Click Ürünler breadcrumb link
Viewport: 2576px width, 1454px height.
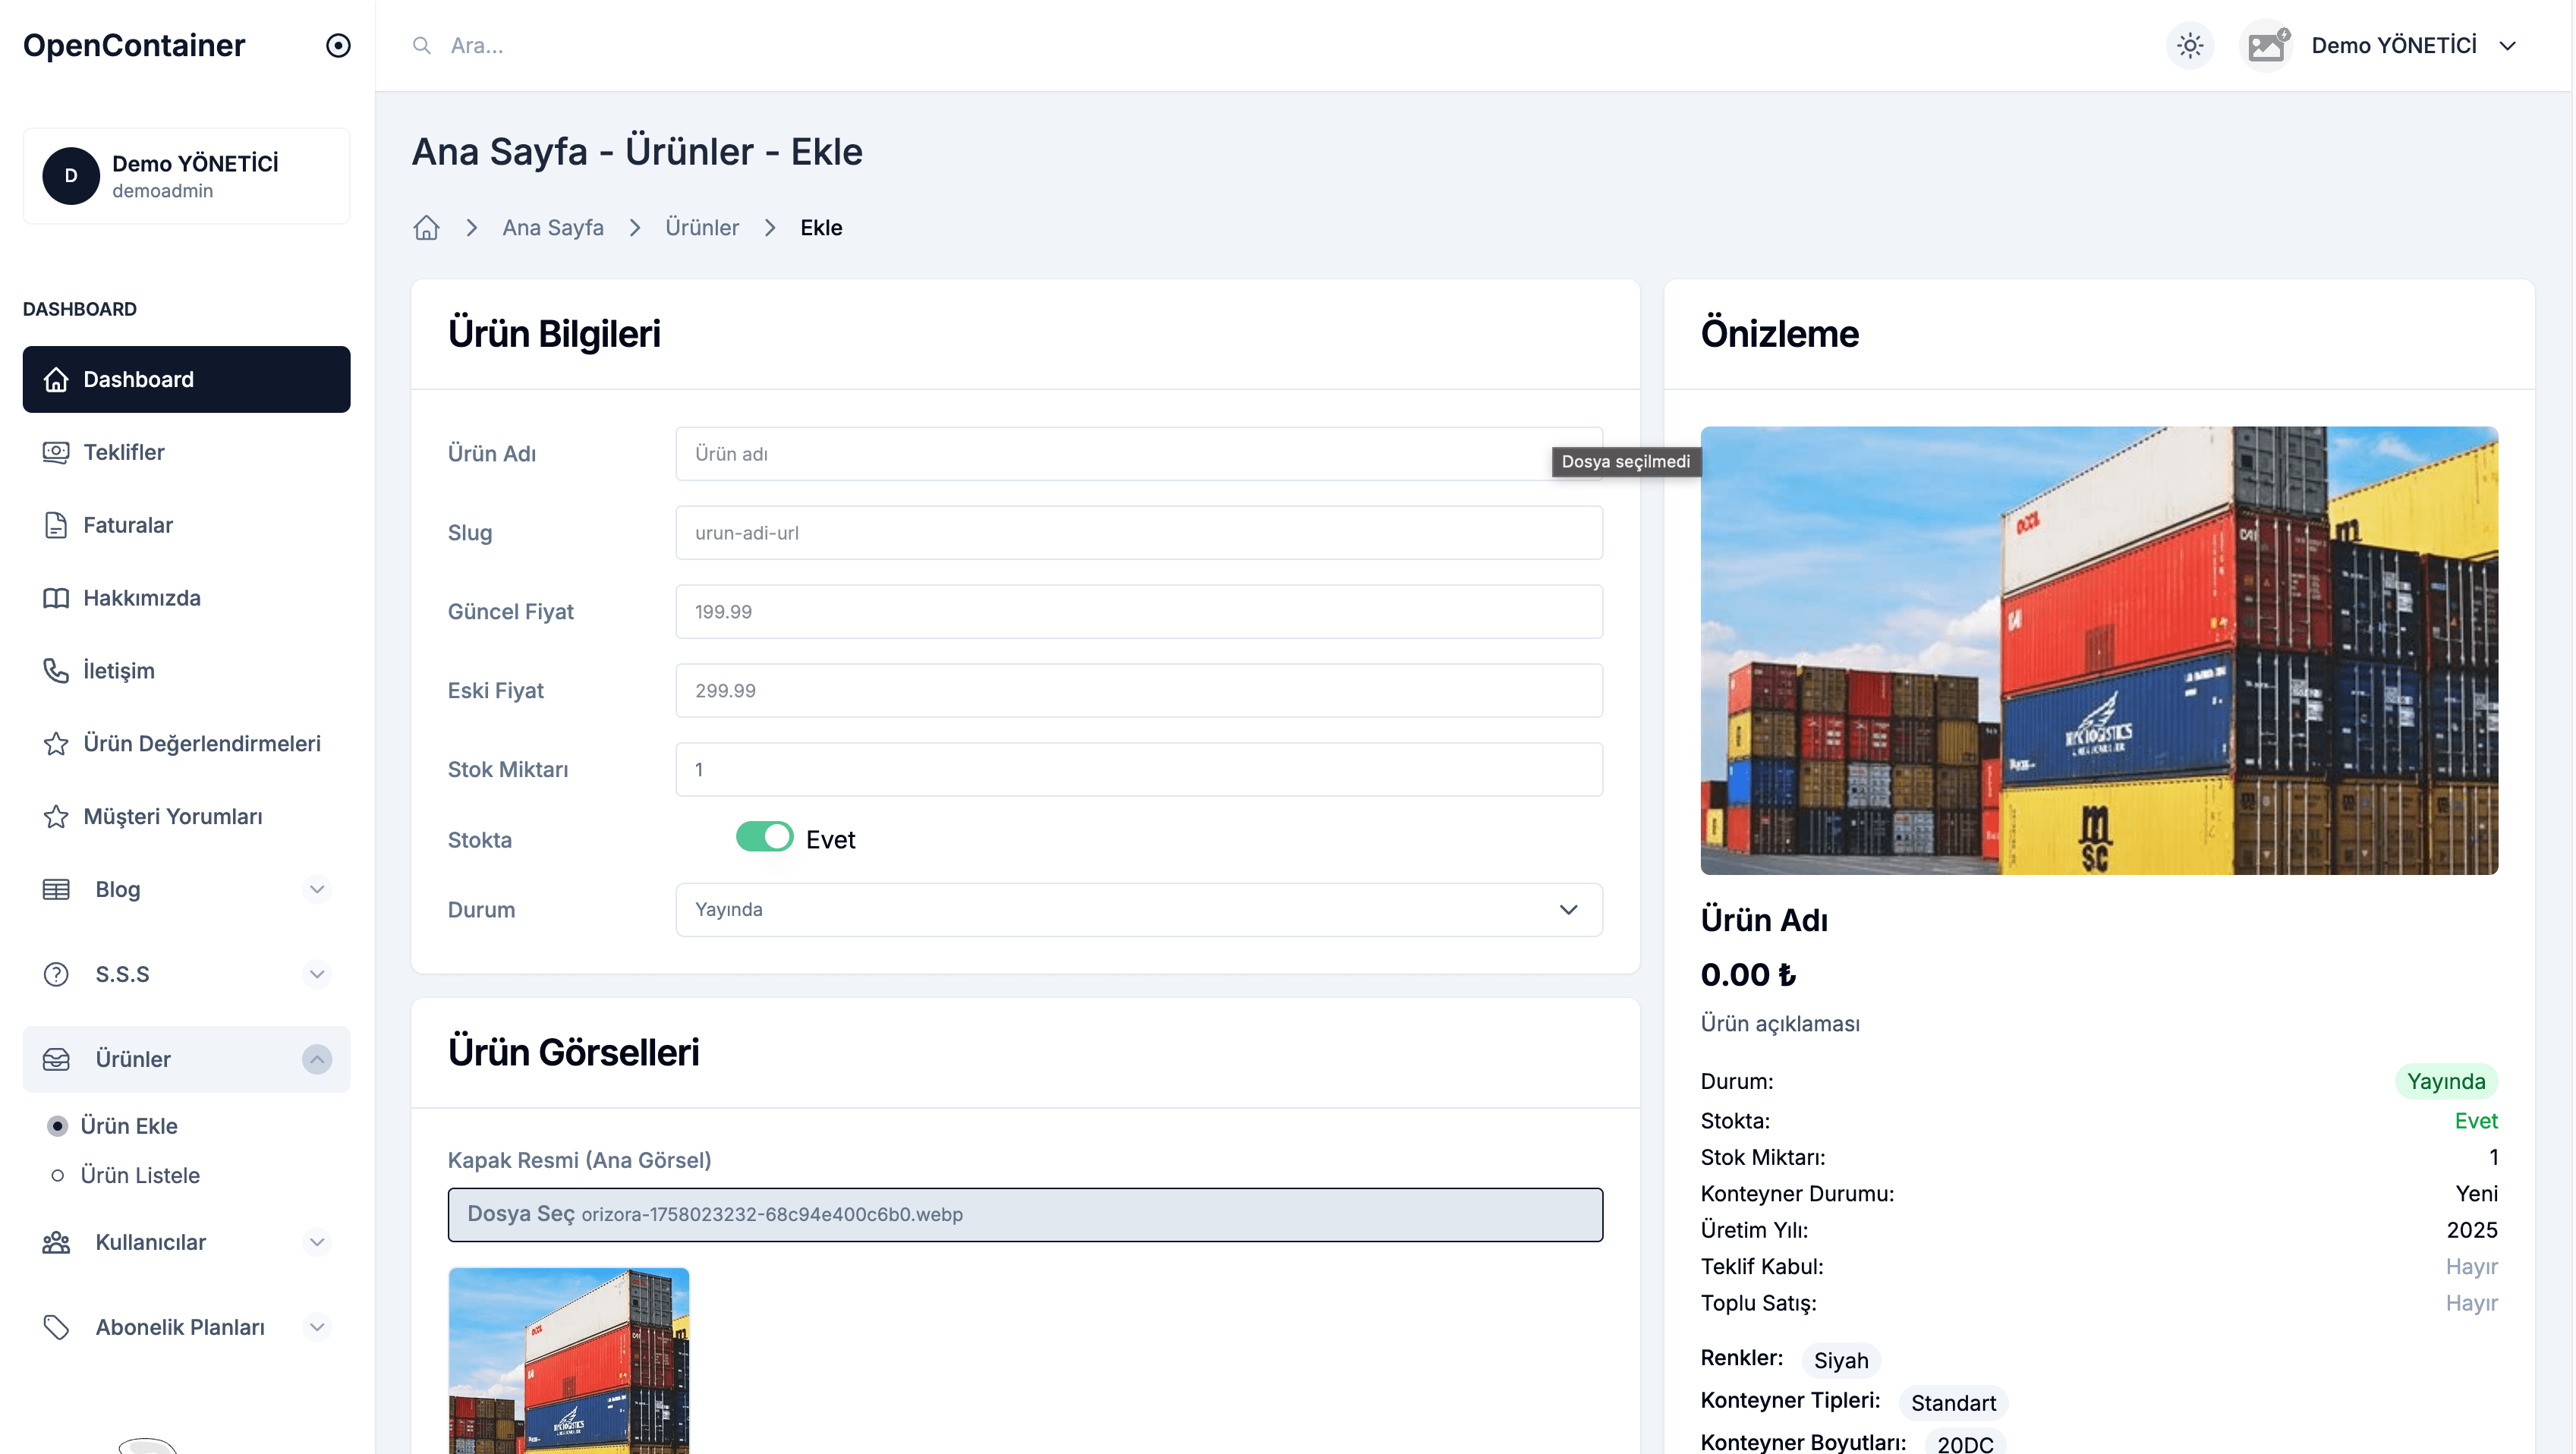coord(702,228)
